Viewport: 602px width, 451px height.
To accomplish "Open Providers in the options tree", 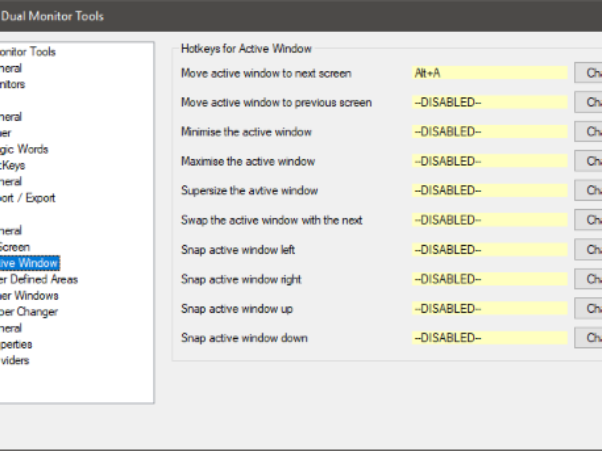I will coord(15,360).
